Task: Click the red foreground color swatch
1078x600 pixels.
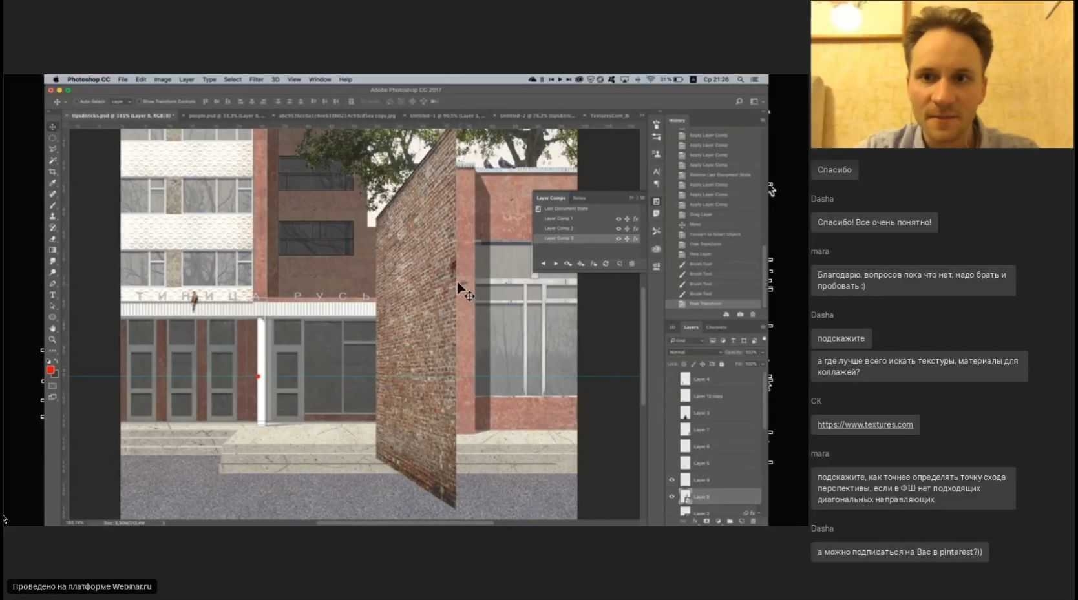Action: click(50, 369)
